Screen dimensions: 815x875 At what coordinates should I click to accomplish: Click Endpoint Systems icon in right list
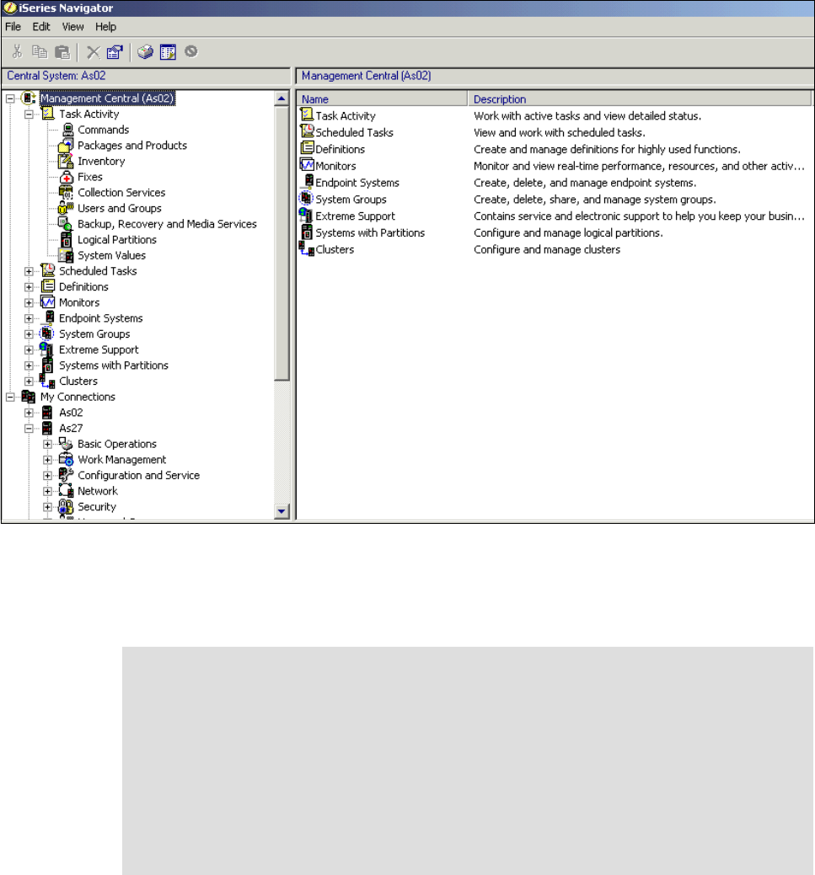pos(308,181)
